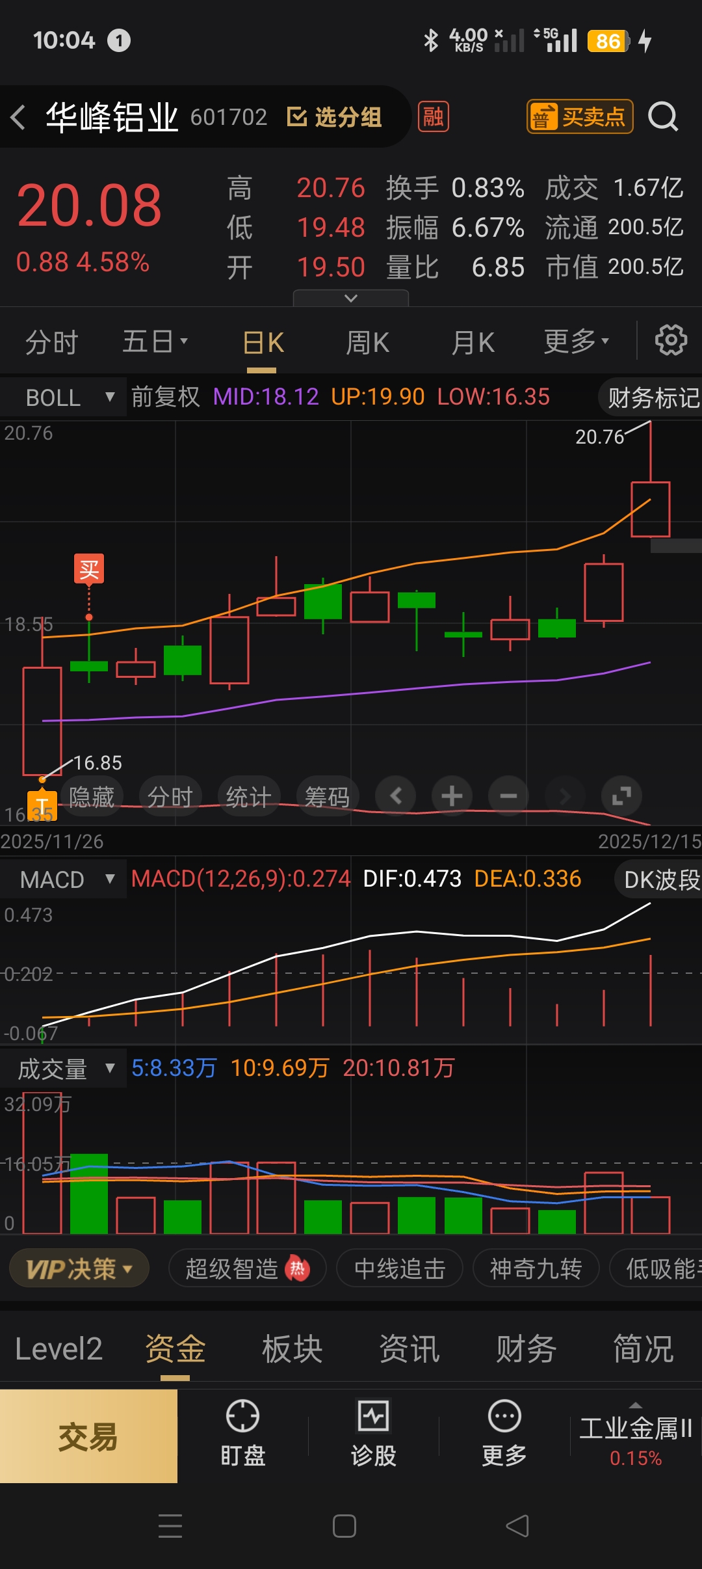Switch to 简况 tab
Viewport: 702px width, 1569px height.
[643, 1349]
